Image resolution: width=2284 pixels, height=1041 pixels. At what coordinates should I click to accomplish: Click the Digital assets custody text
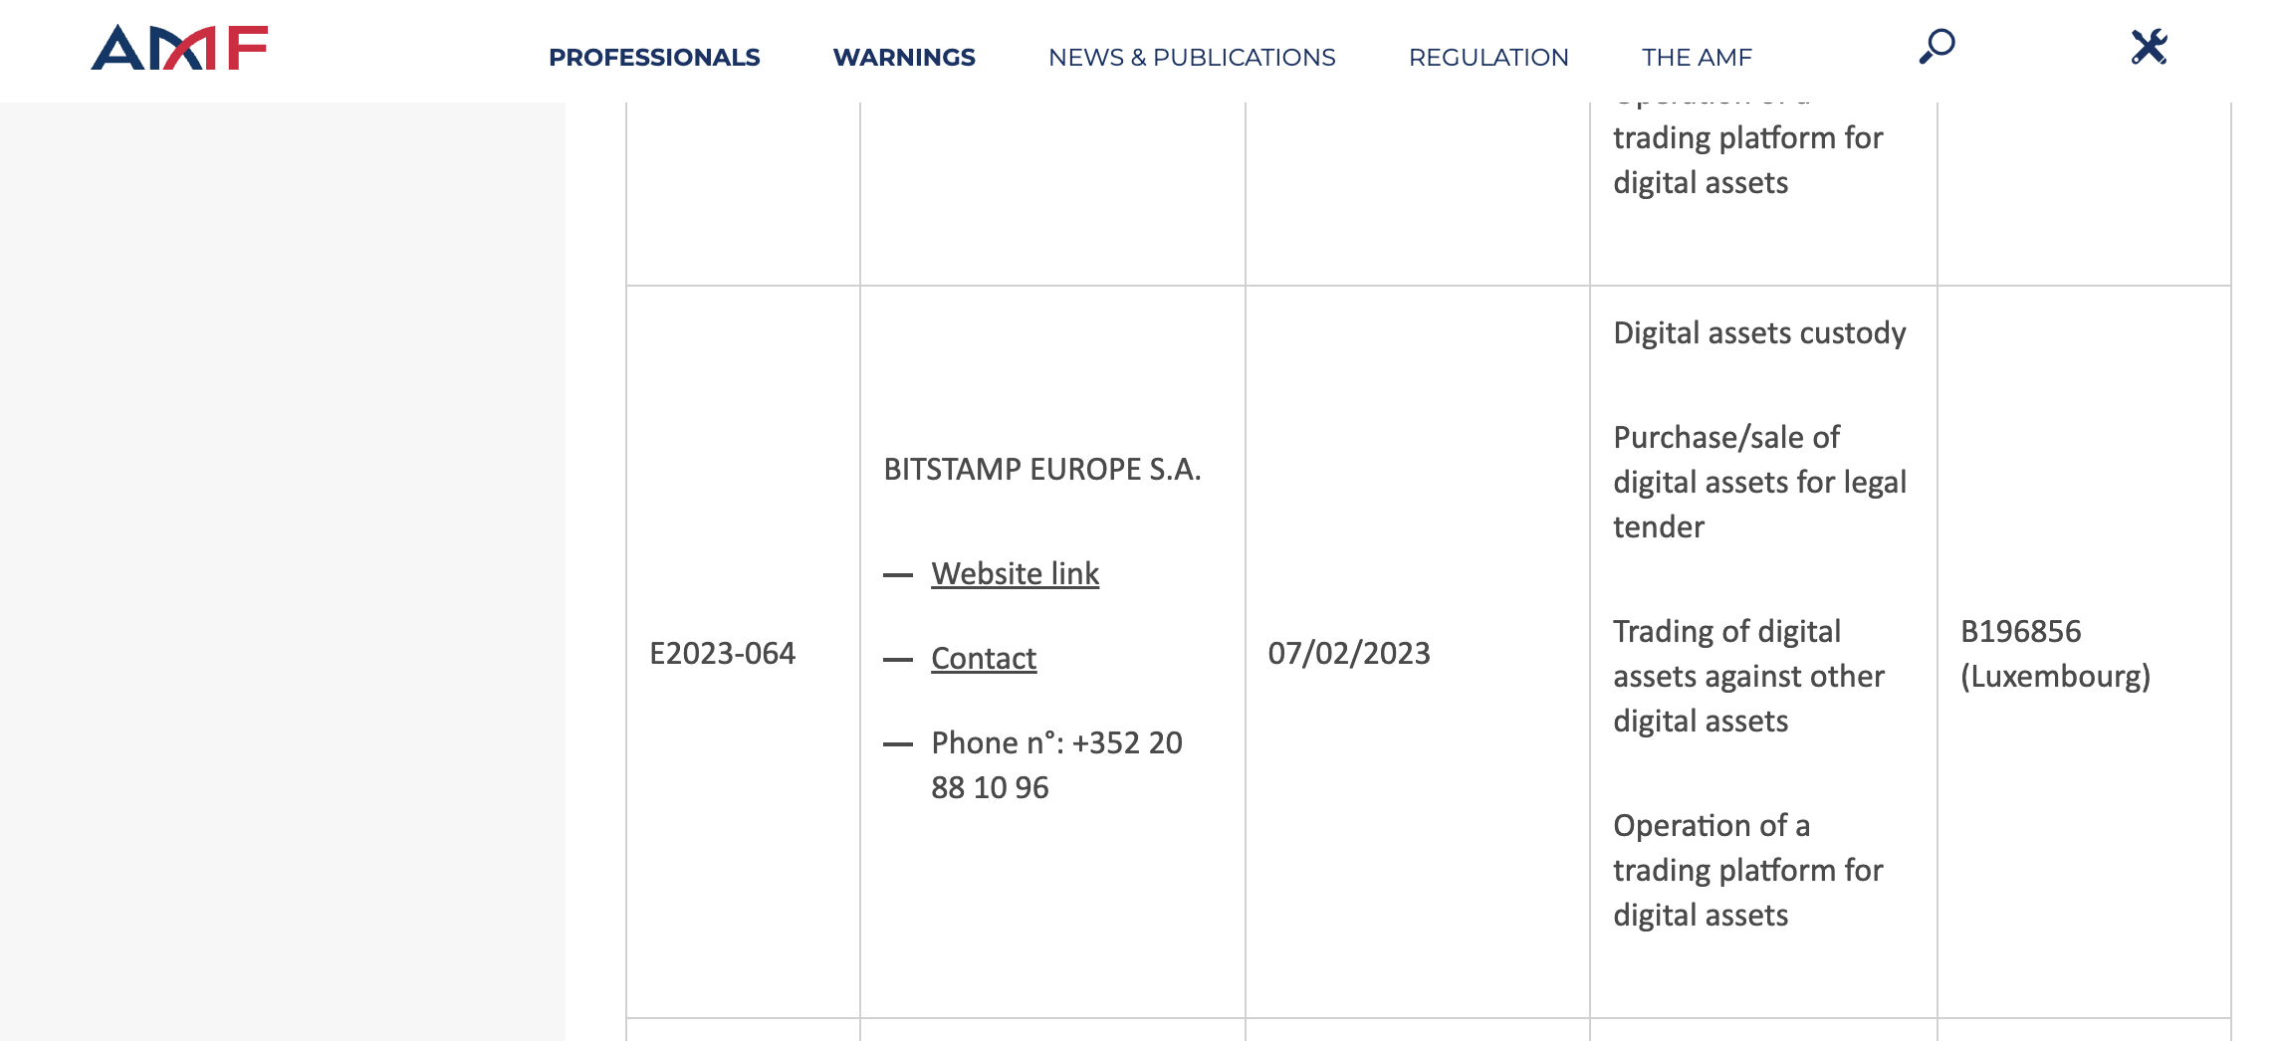point(1759,332)
